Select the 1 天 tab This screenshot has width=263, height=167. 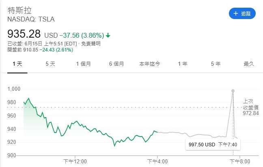coord(17,64)
